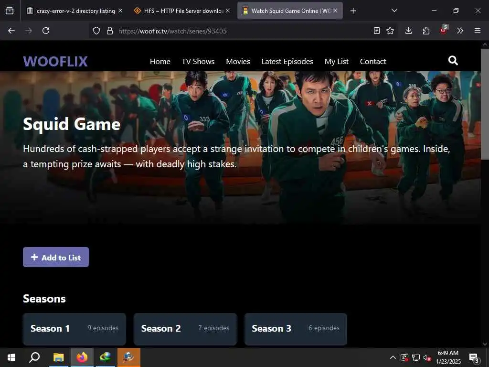Image resolution: width=489 pixels, height=367 pixels.
Task: Open the extensions puzzle icon
Action: tap(426, 31)
